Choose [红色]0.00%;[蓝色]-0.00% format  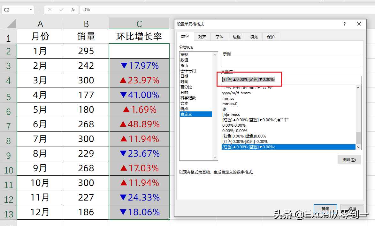289,142
